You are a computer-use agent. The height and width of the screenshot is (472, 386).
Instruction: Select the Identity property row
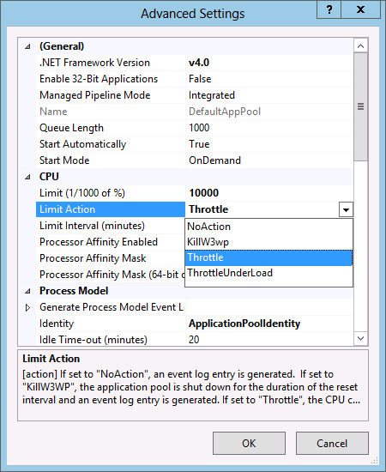[x=195, y=324]
